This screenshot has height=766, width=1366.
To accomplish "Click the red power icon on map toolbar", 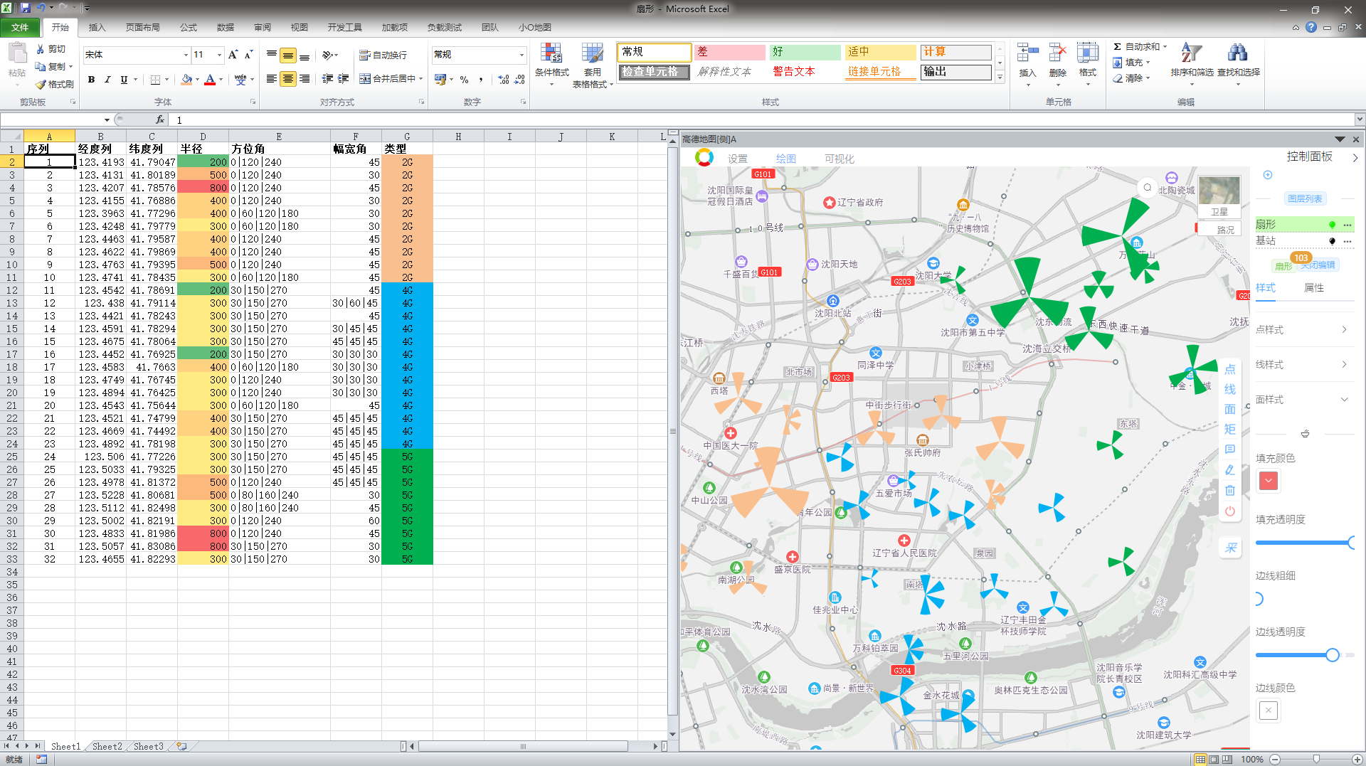I will tap(1230, 511).
